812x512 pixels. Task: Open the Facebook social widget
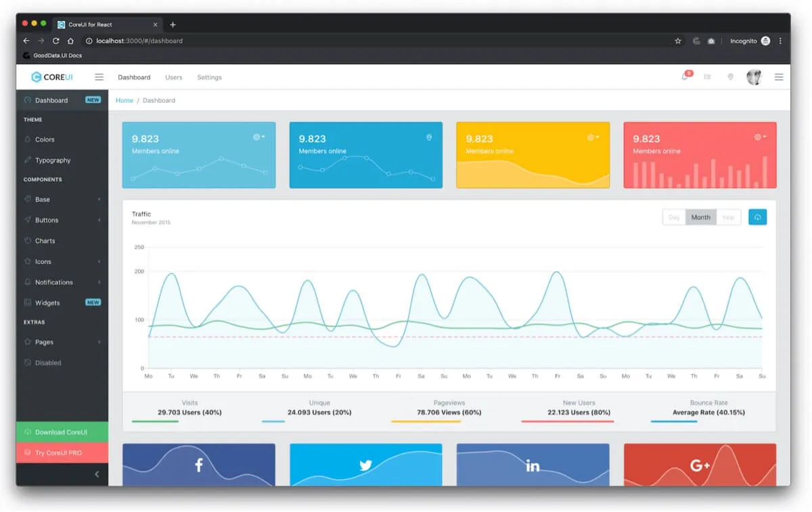pos(198,465)
